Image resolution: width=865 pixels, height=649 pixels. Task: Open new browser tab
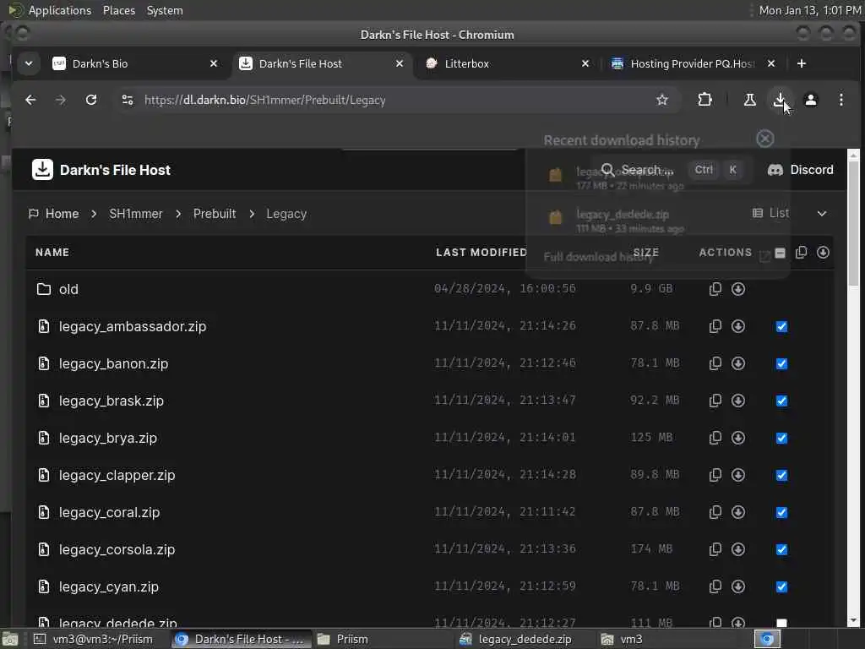pos(802,63)
